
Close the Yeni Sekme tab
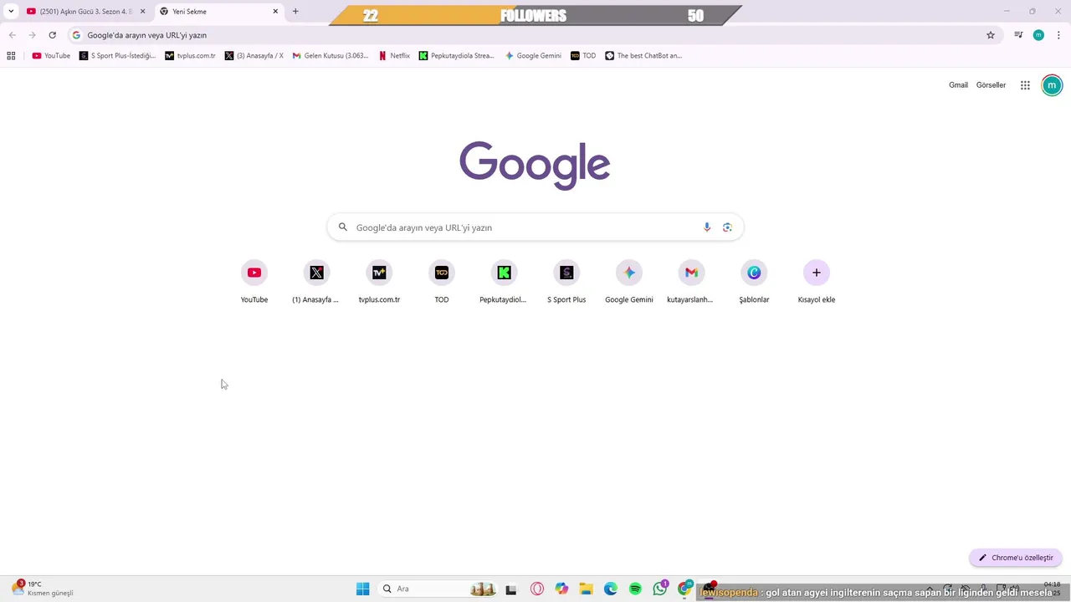pyautogui.click(x=275, y=12)
